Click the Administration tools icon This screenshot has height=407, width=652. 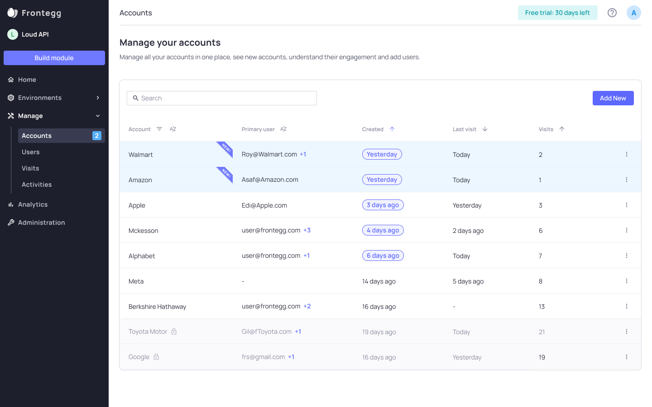coord(10,222)
